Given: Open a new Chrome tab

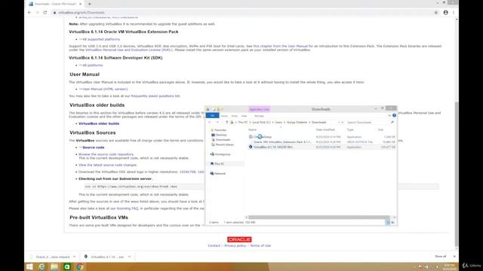Looking at the screenshot, I should click(90, 4).
